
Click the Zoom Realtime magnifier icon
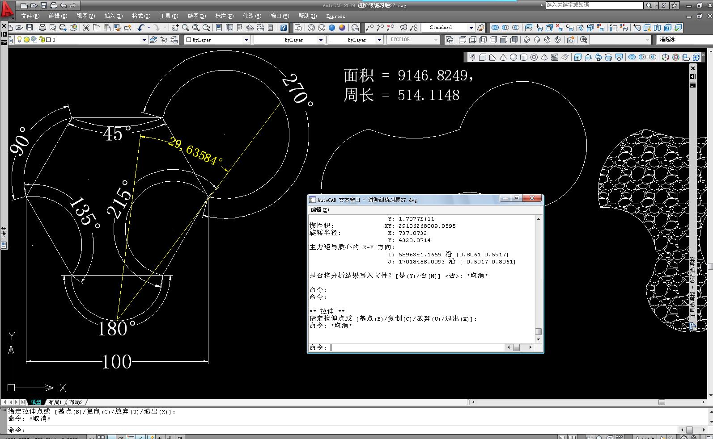(x=185, y=28)
